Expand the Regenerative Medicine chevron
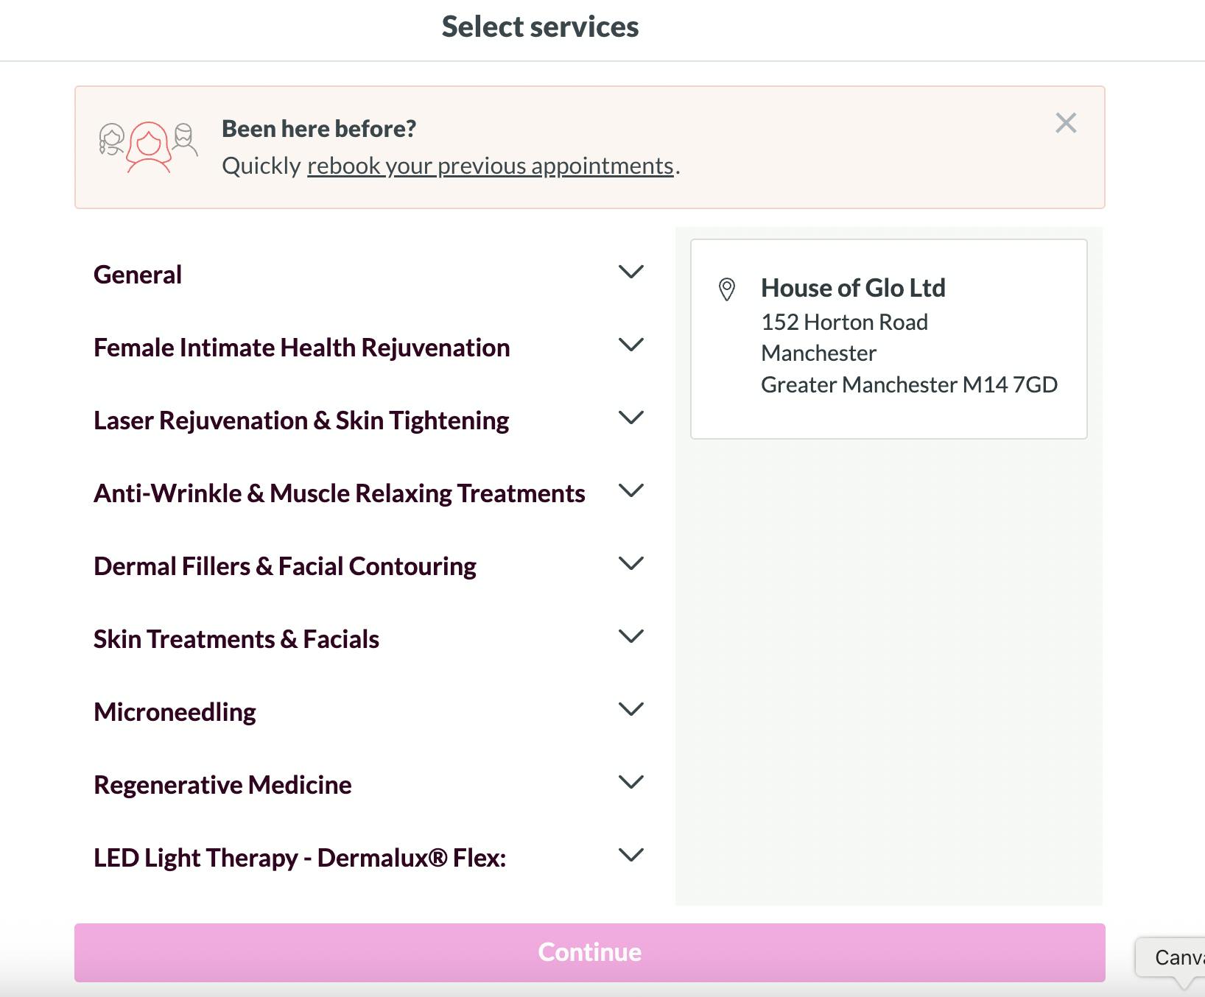Image resolution: width=1205 pixels, height=997 pixels. [631, 783]
